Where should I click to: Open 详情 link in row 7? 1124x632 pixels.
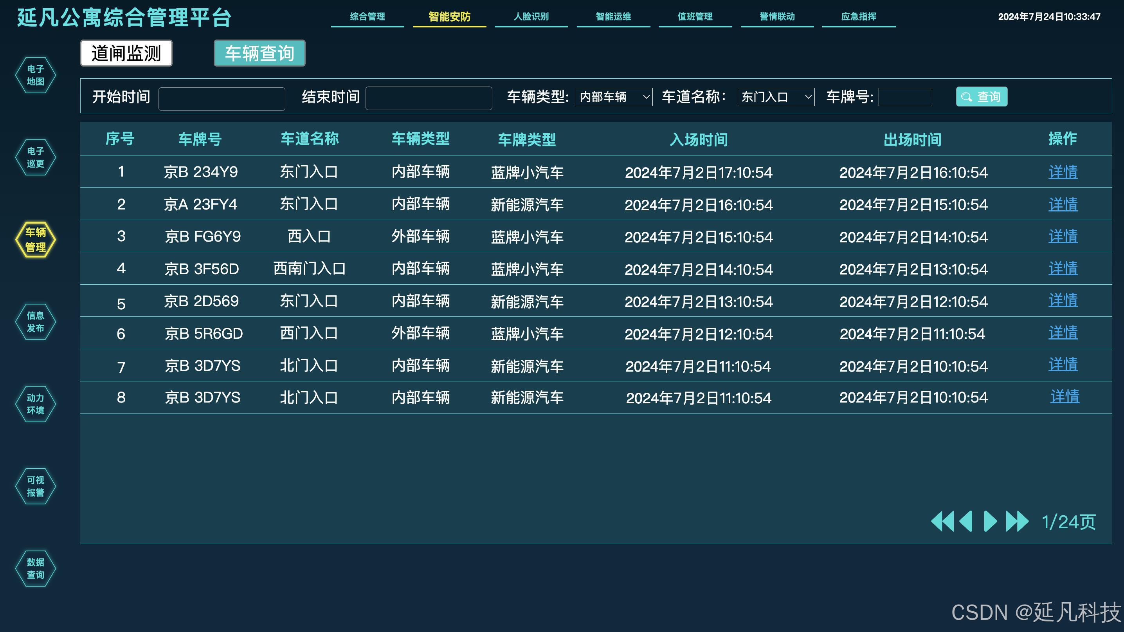(x=1063, y=365)
